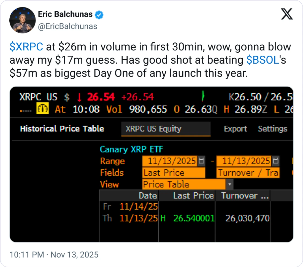
Task: Open the calendar icon for the end date
Action: click(276, 161)
